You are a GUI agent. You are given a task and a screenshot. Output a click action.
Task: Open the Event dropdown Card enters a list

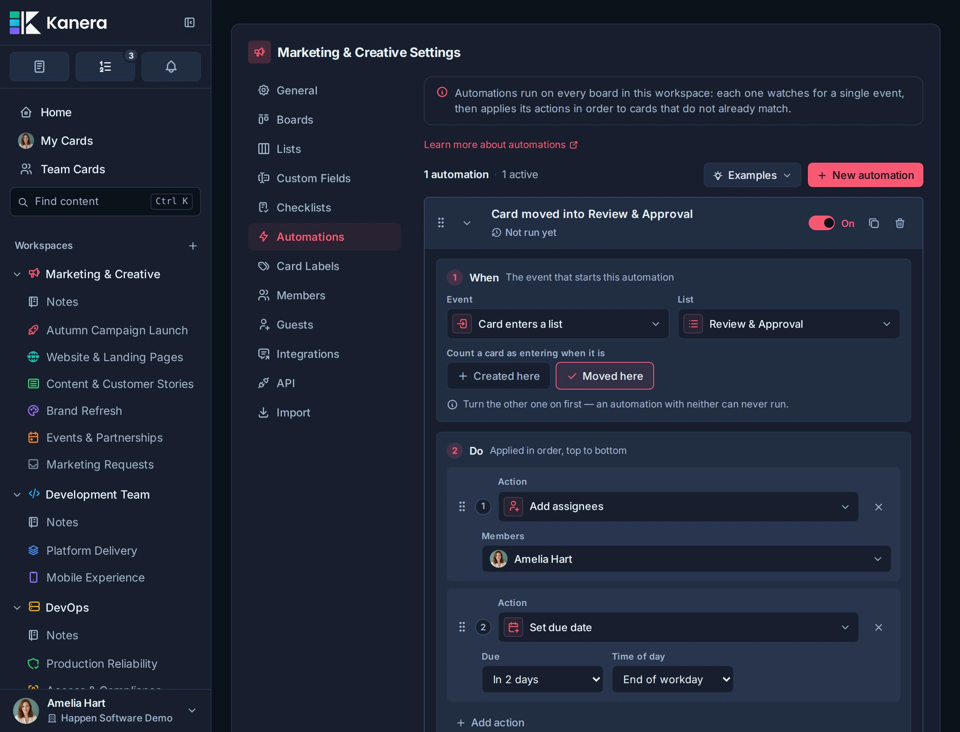click(557, 324)
